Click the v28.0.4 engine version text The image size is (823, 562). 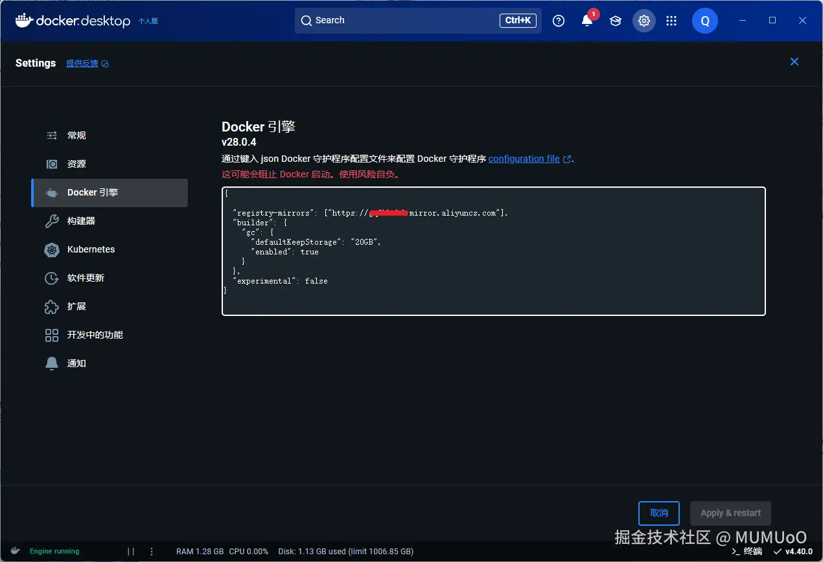[x=239, y=142]
